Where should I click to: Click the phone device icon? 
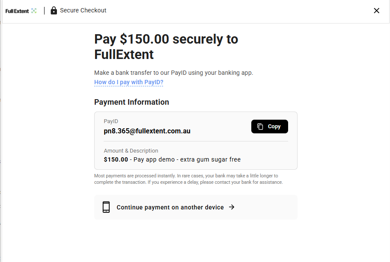tap(106, 207)
